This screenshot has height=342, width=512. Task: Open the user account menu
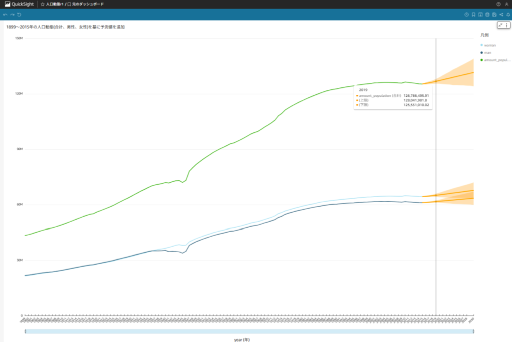(x=506, y=4)
